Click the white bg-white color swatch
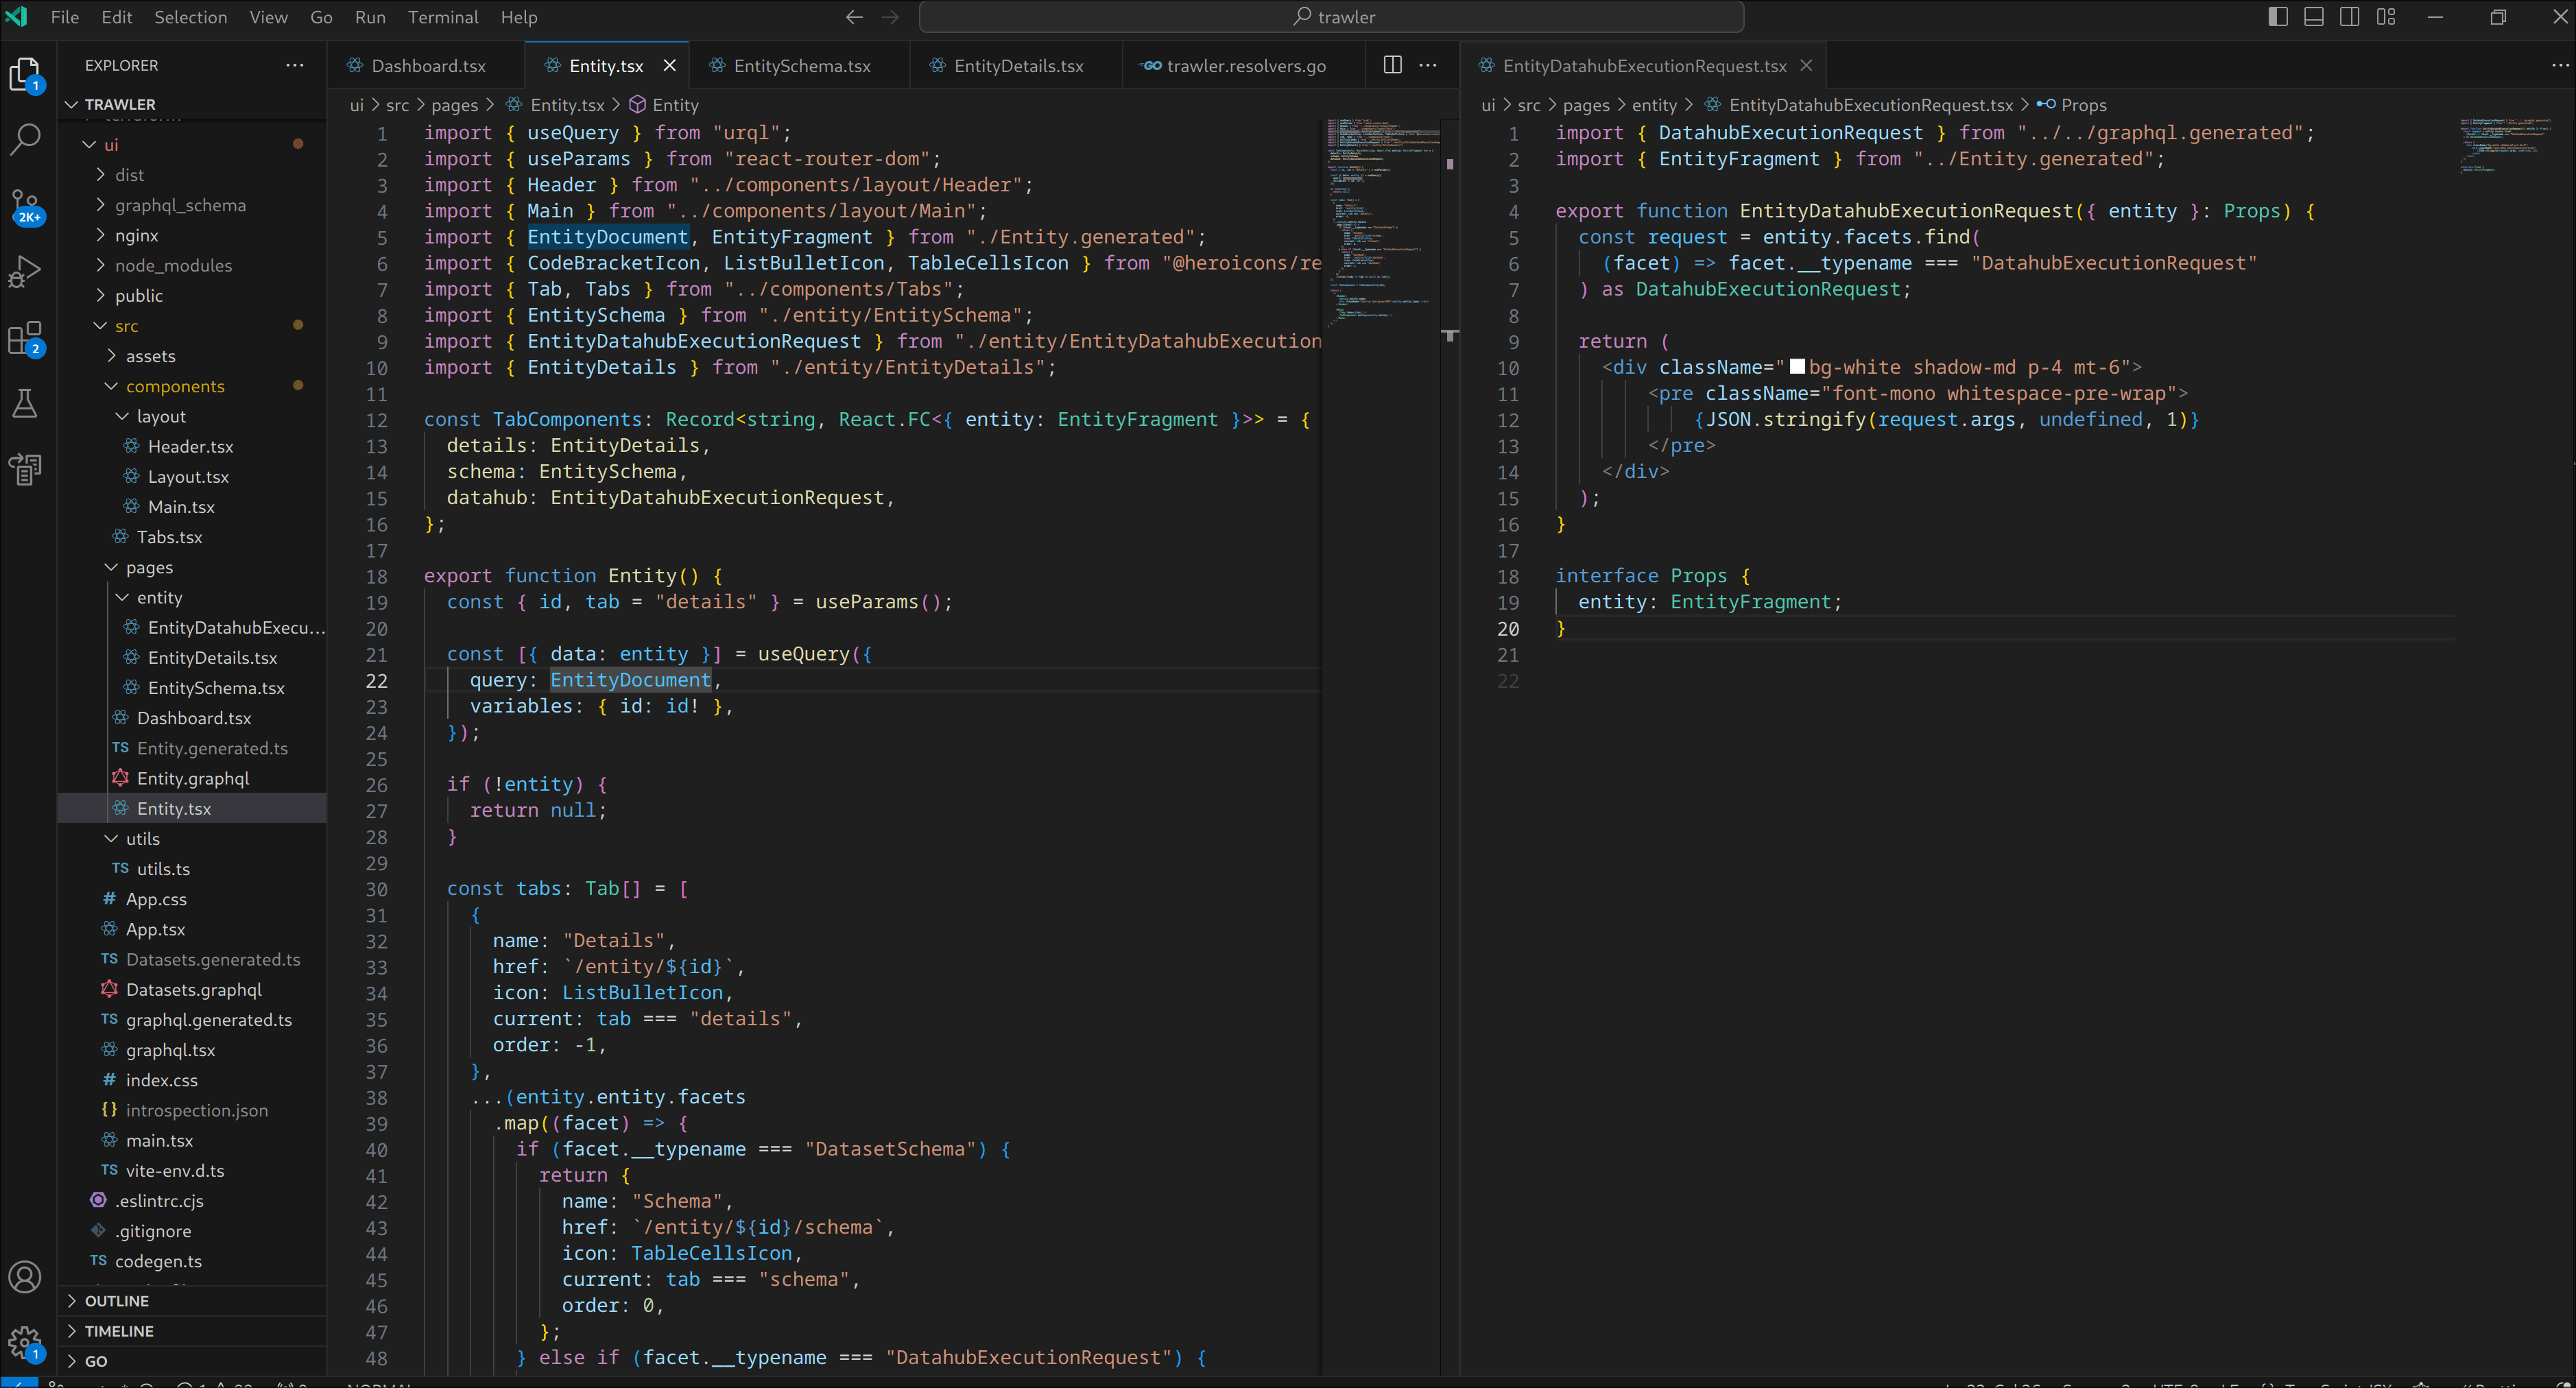Screen dimensions: 2576x1388 pos(1797,367)
